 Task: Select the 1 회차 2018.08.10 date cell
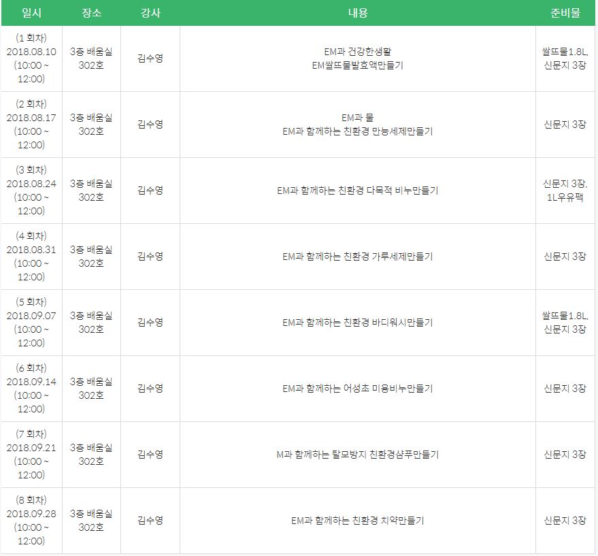(31, 58)
